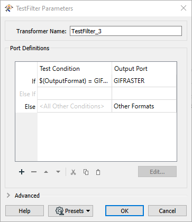The image size is (192, 222).
Task: Select the GIFRASTER output port cell
Action: [144, 81]
